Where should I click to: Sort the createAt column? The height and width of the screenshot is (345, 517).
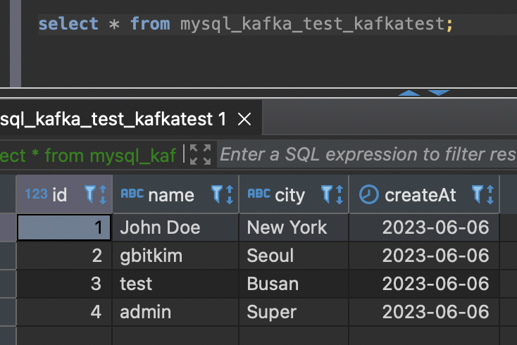490,194
